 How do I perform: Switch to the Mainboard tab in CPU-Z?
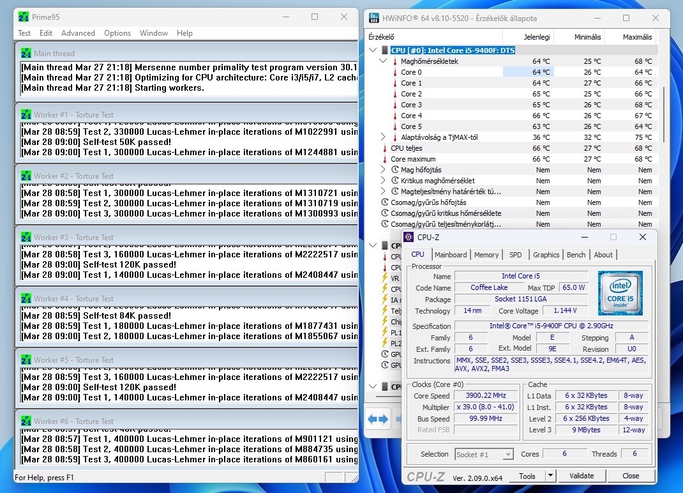coord(451,255)
